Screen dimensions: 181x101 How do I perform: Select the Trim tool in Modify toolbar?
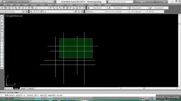point(2,44)
